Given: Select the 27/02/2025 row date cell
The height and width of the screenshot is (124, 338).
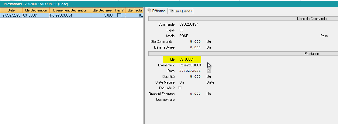Looking at the screenshot, I should pos(11,15).
